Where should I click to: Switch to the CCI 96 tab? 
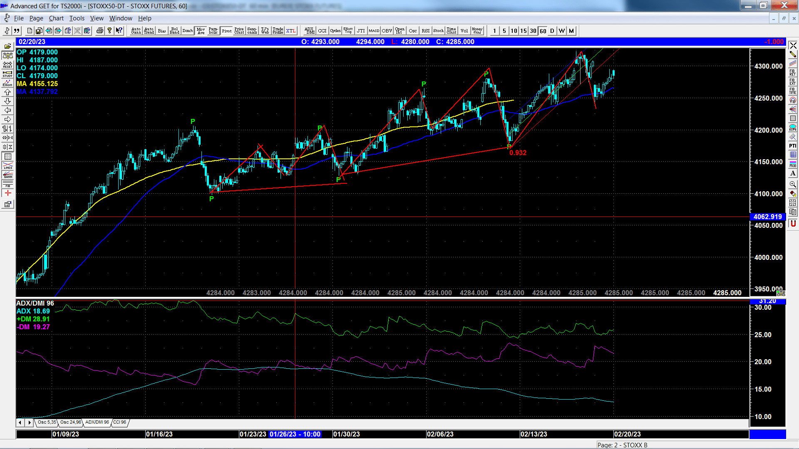coord(119,422)
